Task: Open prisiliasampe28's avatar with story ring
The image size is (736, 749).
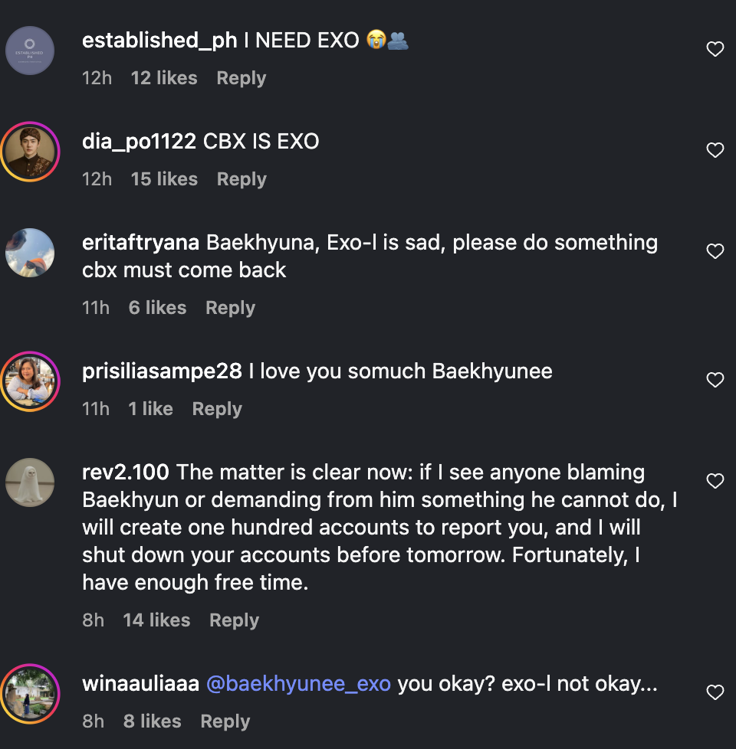Action: [30, 381]
